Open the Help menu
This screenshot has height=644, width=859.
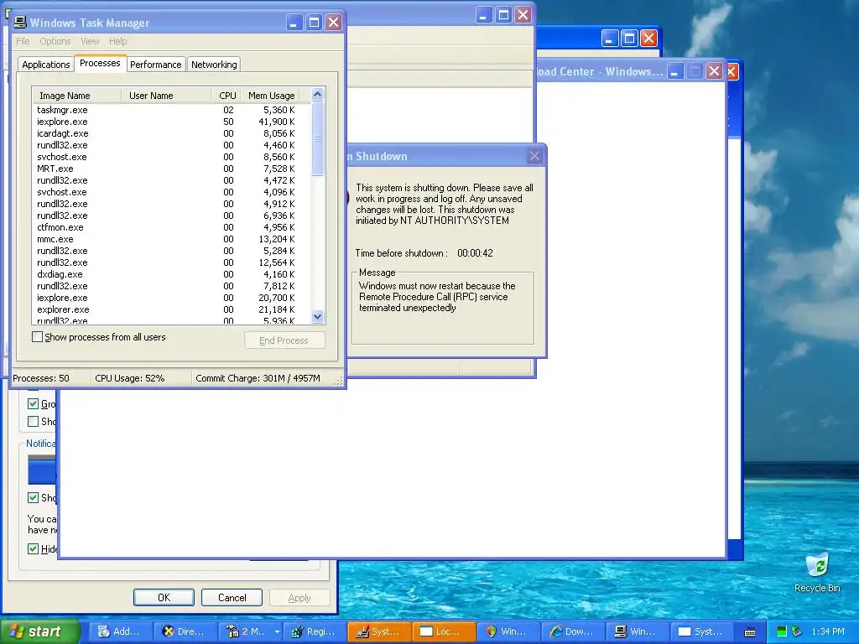coord(117,41)
